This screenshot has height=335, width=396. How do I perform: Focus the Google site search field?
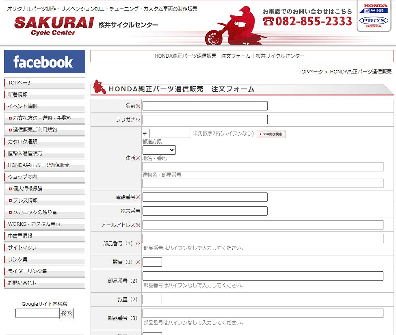[x=37, y=313]
